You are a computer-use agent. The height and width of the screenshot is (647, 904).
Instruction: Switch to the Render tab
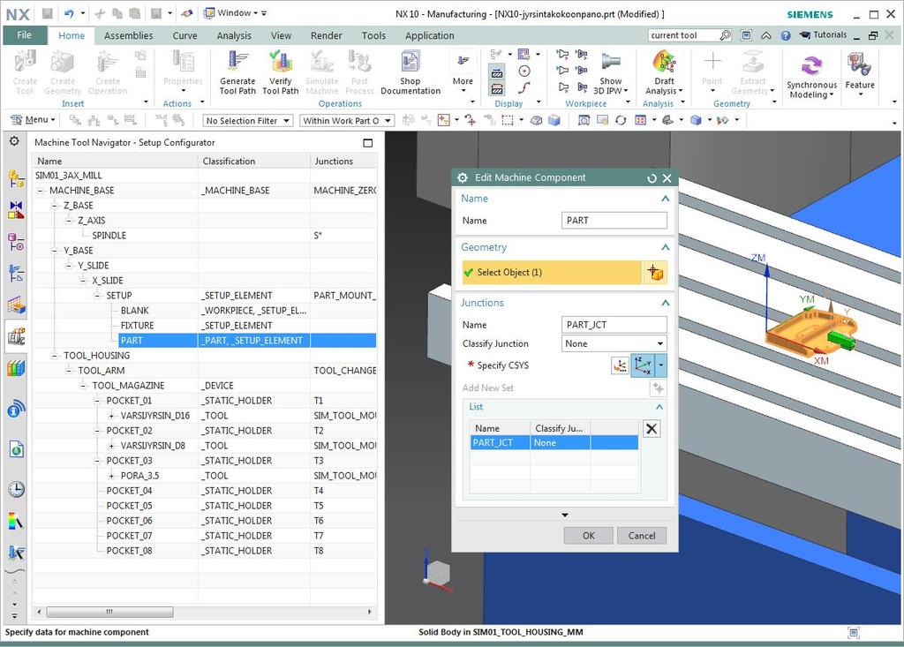(x=327, y=35)
